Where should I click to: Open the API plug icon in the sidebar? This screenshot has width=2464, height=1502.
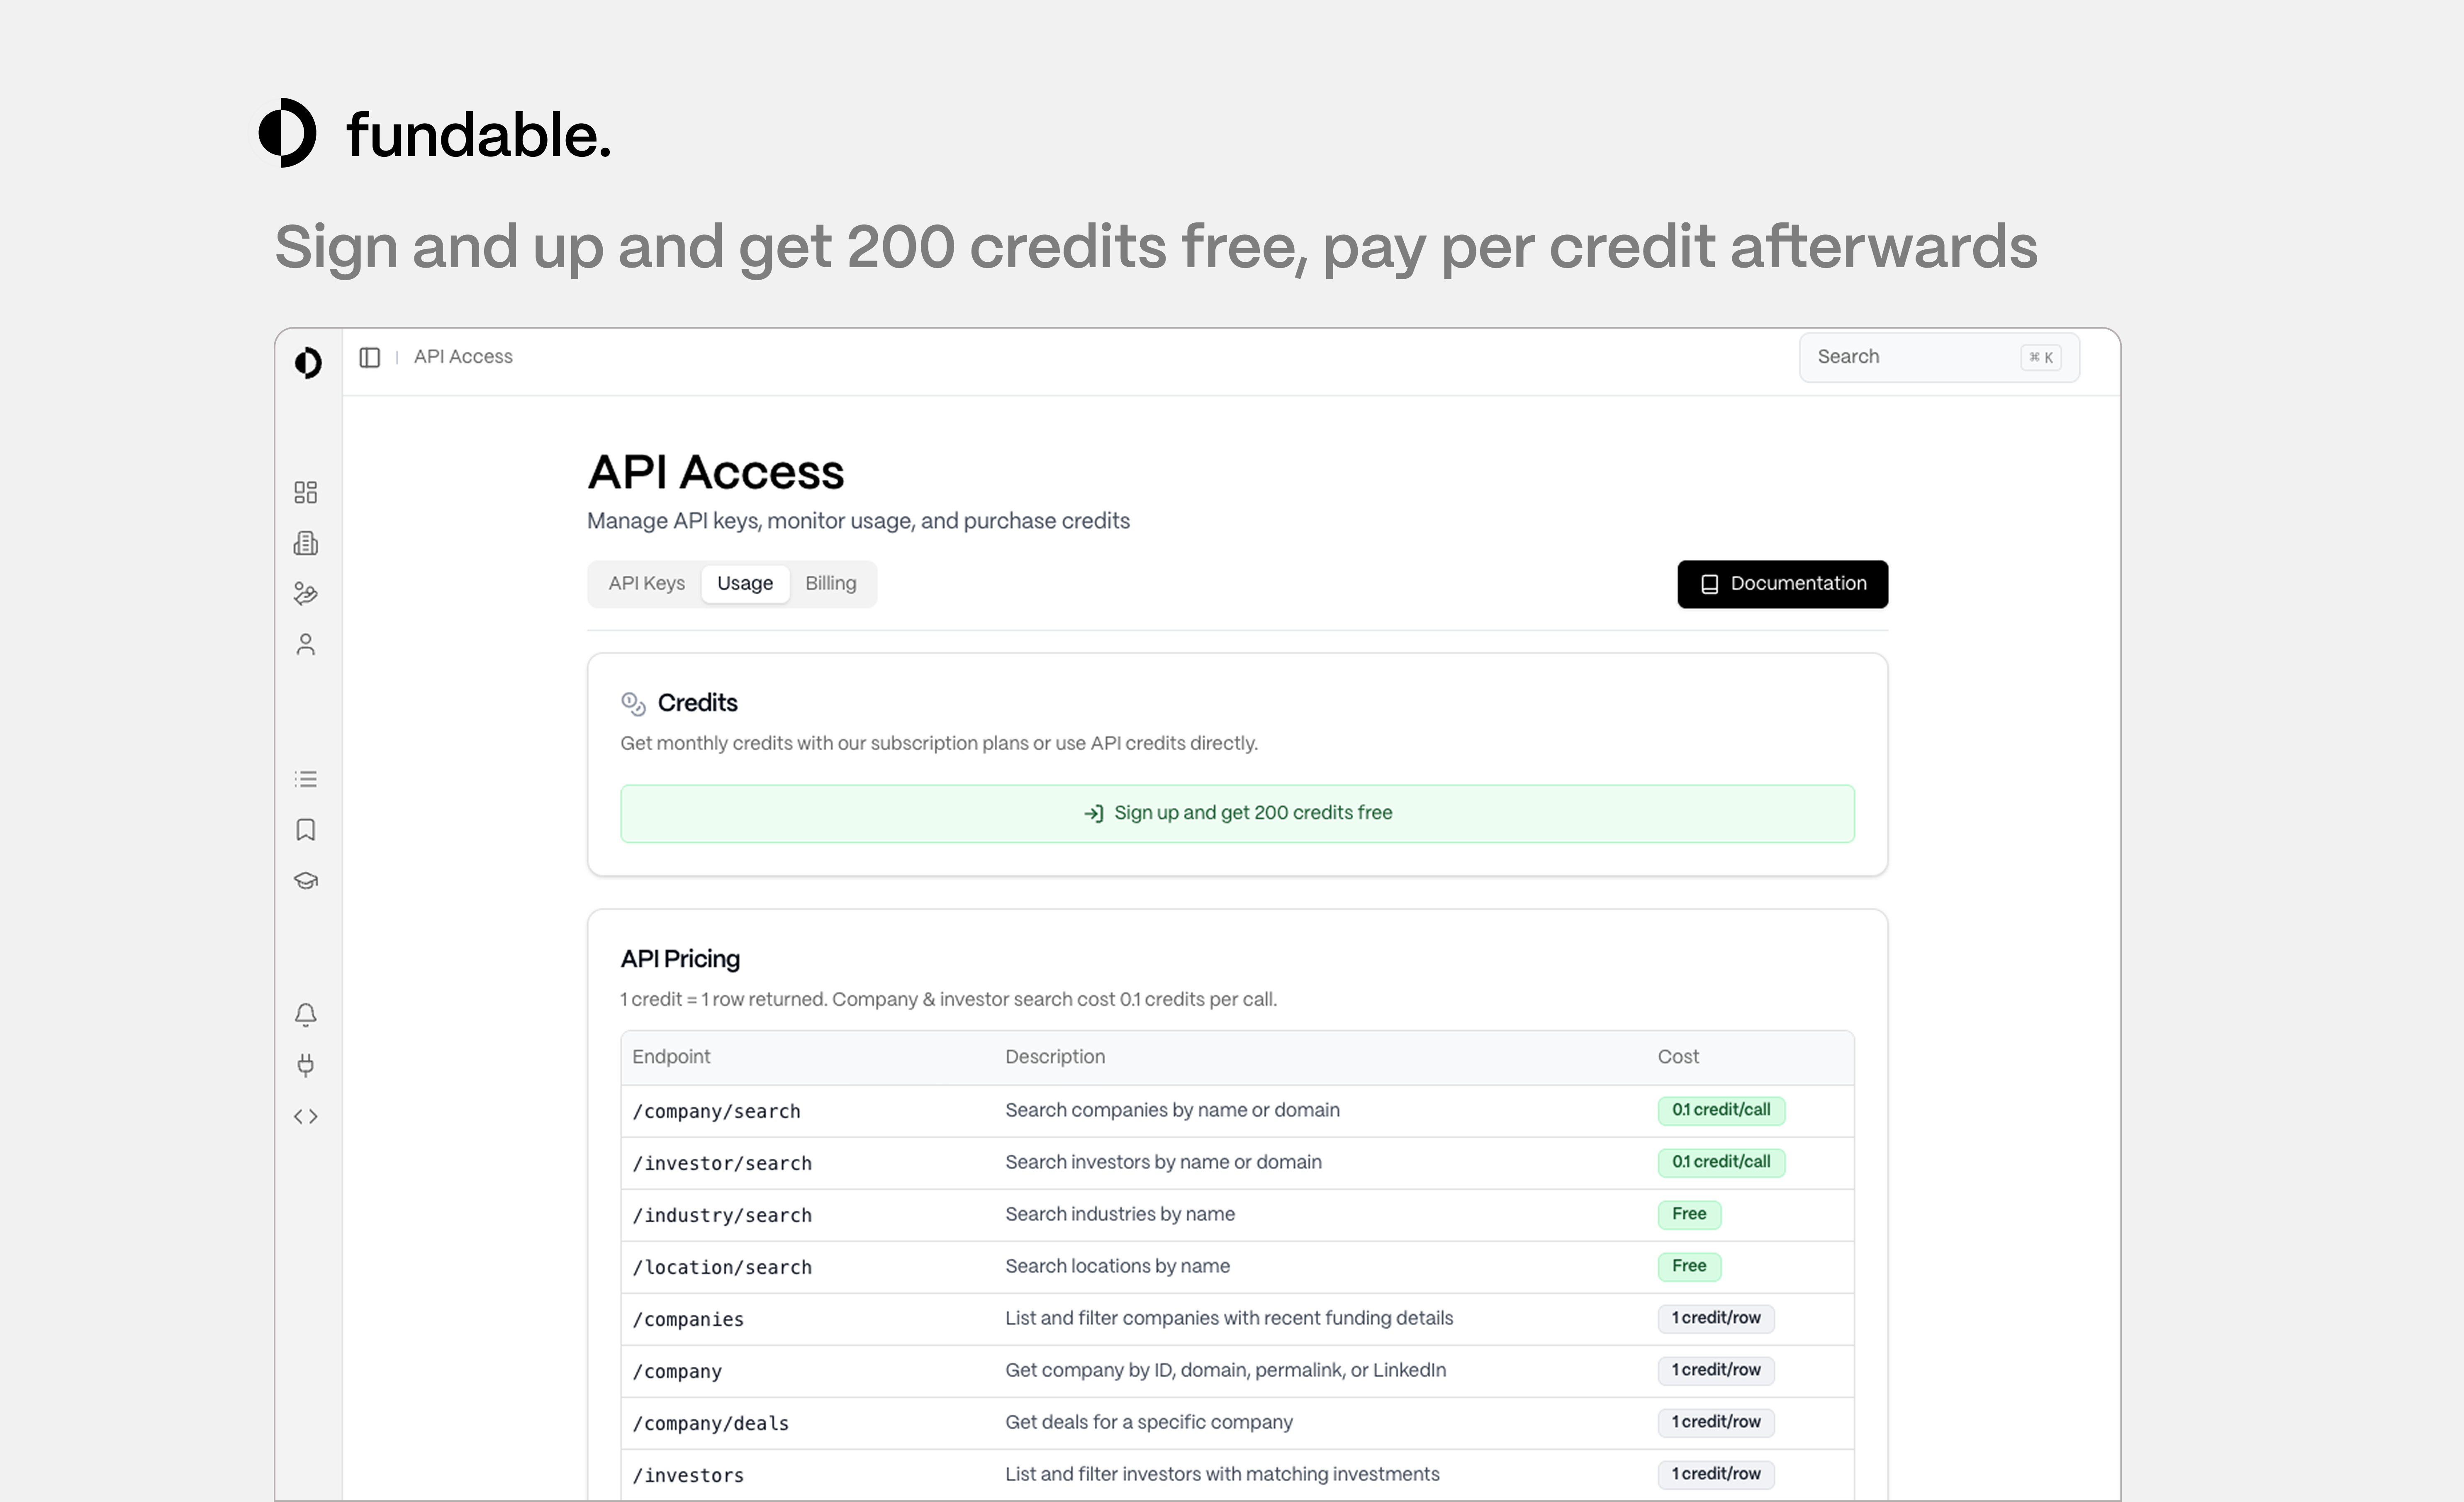306,1065
